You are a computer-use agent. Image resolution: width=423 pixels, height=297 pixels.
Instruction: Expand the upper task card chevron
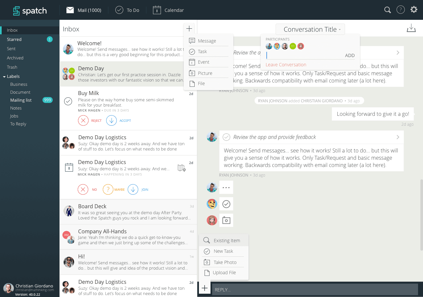point(398,52)
